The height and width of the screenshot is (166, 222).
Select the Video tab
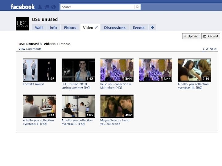[x=90, y=28]
